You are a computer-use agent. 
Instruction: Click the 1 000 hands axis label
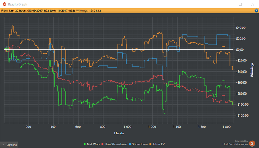click(128, 127)
